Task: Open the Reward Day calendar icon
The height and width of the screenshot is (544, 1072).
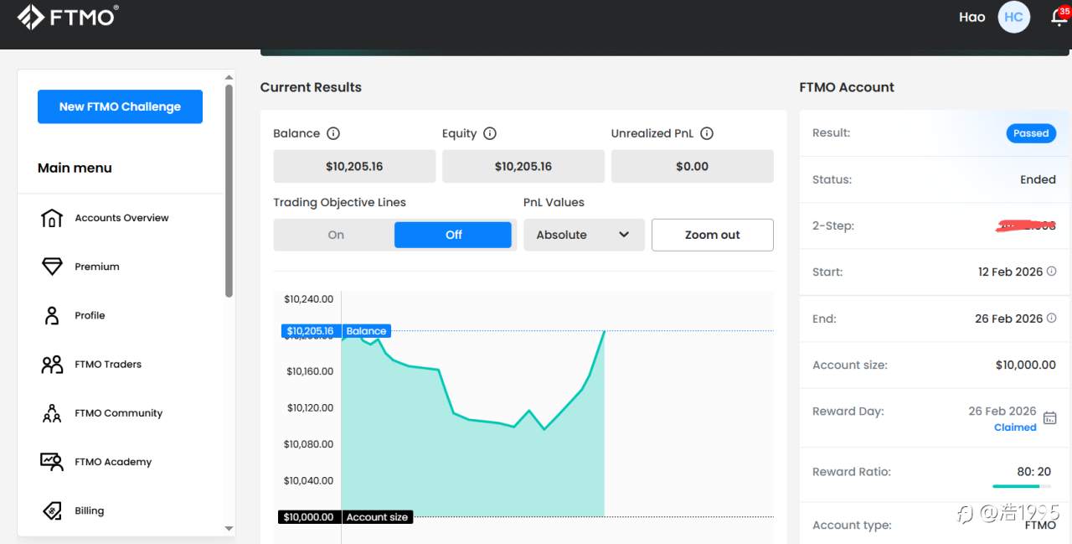Action: pos(1050,418)
